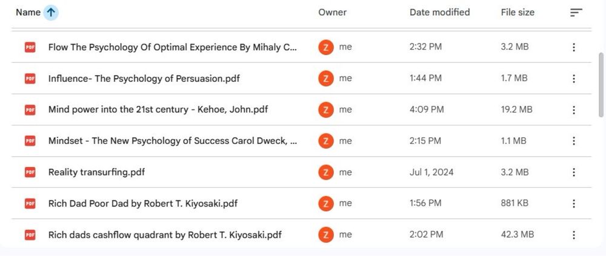The height and width of the screenshot is (256, 606).
Task: Click the File size column header
Action: coord(518,12)
